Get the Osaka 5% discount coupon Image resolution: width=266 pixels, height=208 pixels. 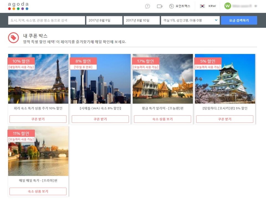[225, 119]
